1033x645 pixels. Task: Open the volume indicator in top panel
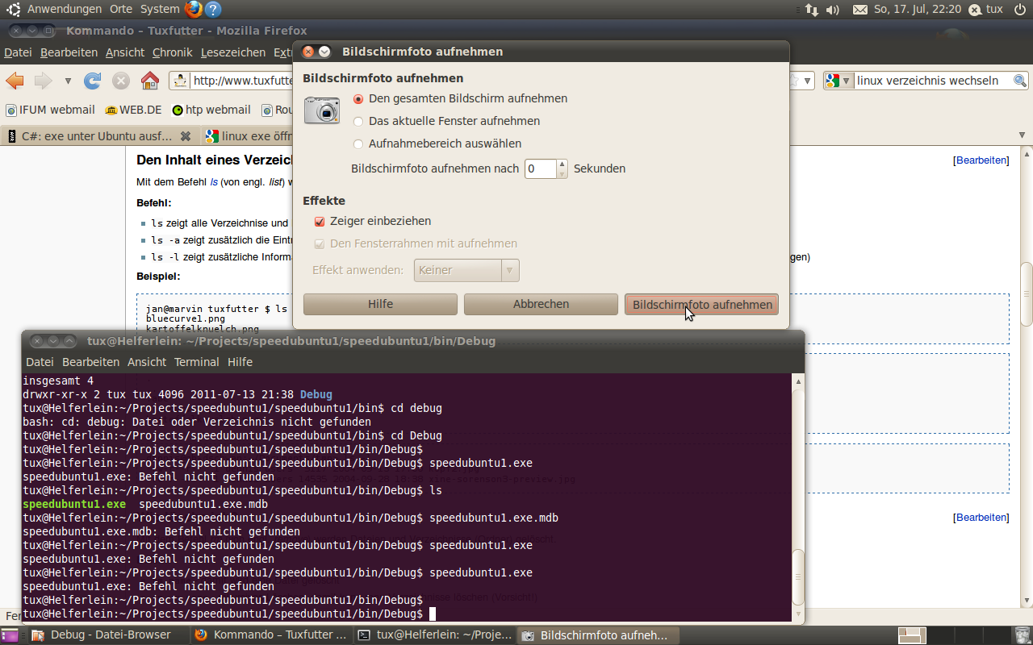833,10
